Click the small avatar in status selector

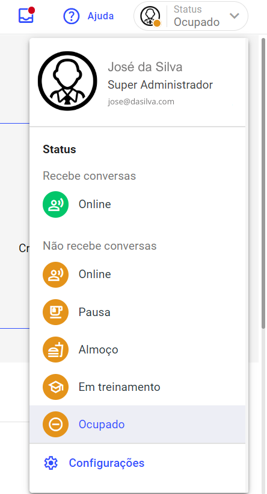tap(150, 16)
